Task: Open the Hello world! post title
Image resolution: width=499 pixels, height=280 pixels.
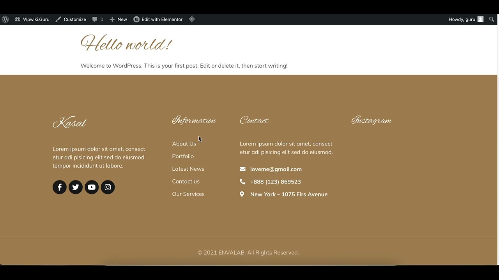Action: [x=126, y=43]
